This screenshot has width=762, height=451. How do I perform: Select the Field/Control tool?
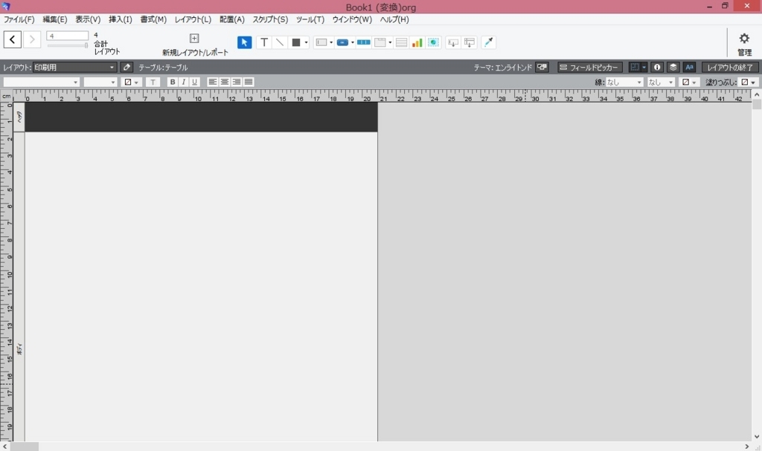pyautogui.click(x=321, y=42)
